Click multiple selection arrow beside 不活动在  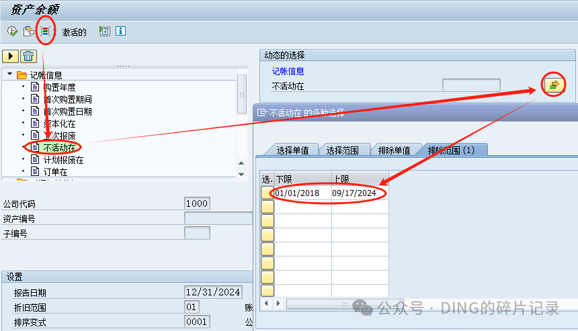[x=554, y=85]
